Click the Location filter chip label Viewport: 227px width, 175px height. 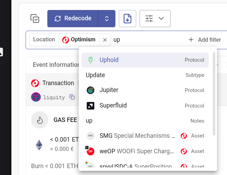coord(44,40)
